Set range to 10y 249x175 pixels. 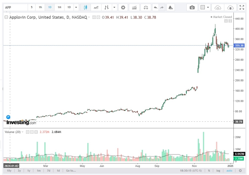point(9,171)
